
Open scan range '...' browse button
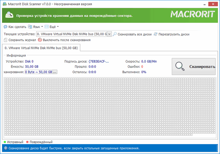(x=55, y=72)
